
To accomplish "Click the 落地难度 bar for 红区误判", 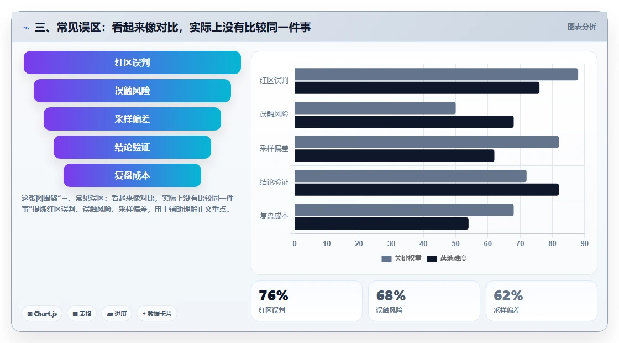I will pos(417,88).
